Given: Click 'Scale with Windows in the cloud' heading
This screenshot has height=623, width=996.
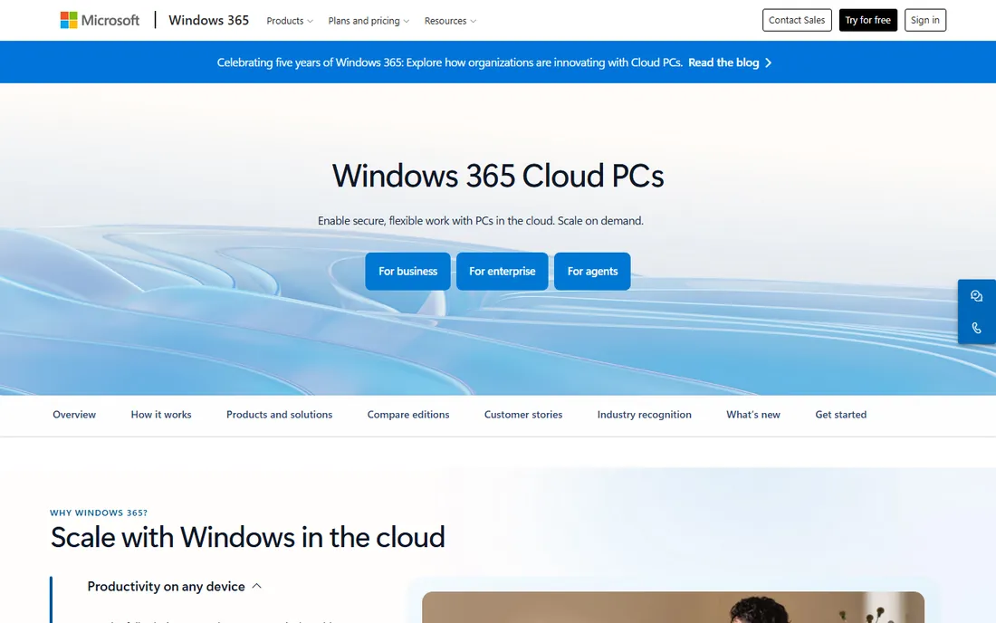Looking at the screenshot, I should (x=248, y=537).
